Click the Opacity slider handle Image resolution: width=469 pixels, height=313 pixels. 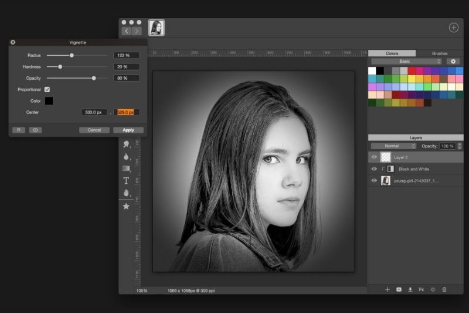coord(94,78)
